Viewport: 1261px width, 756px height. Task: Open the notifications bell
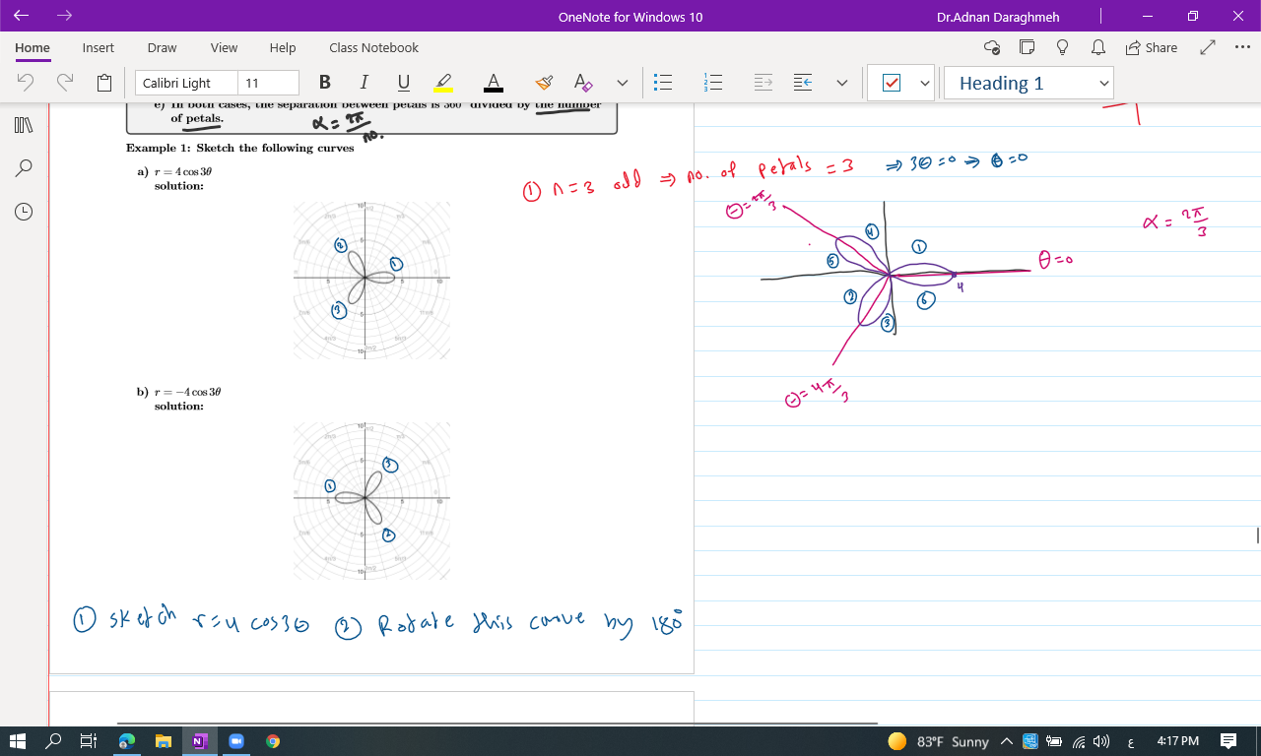click(x=1097, y=47)
